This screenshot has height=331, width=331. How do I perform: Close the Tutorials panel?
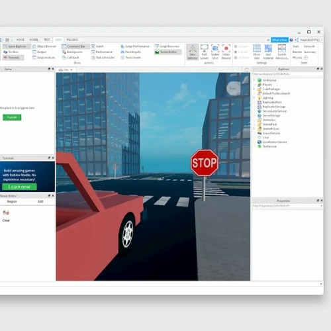coord(53,158)
